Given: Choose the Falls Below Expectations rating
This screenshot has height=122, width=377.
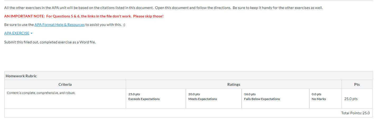Looking at the screenshot, I should pyautogui.click(x=262, y=97).
